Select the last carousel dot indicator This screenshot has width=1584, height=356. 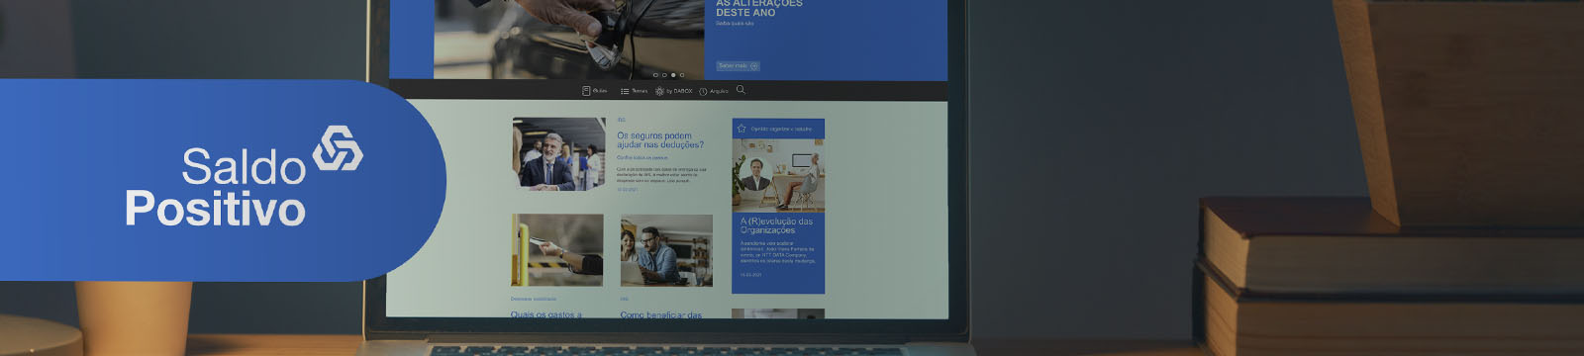(x=682, y=75)
